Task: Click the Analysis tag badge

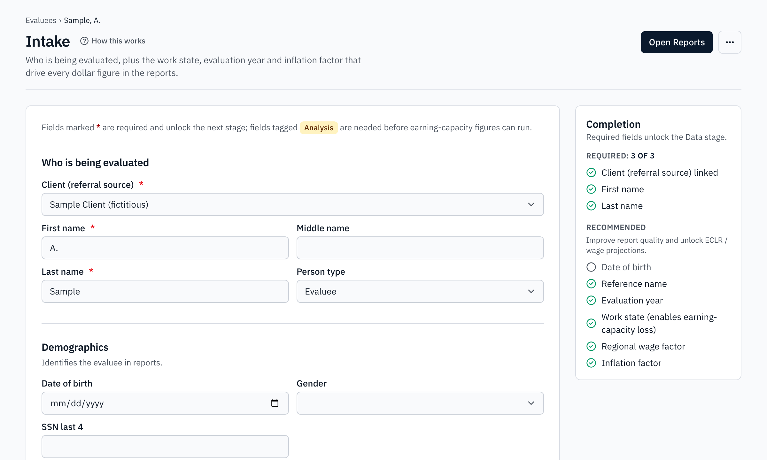Action: click(x=319, y=128)
